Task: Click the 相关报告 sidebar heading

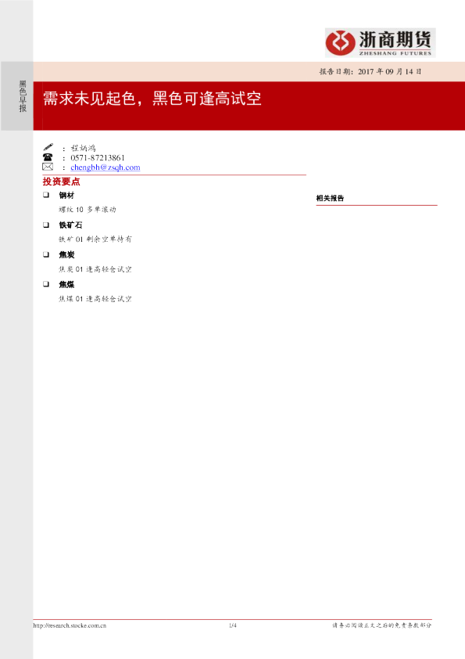Action: 330,198
